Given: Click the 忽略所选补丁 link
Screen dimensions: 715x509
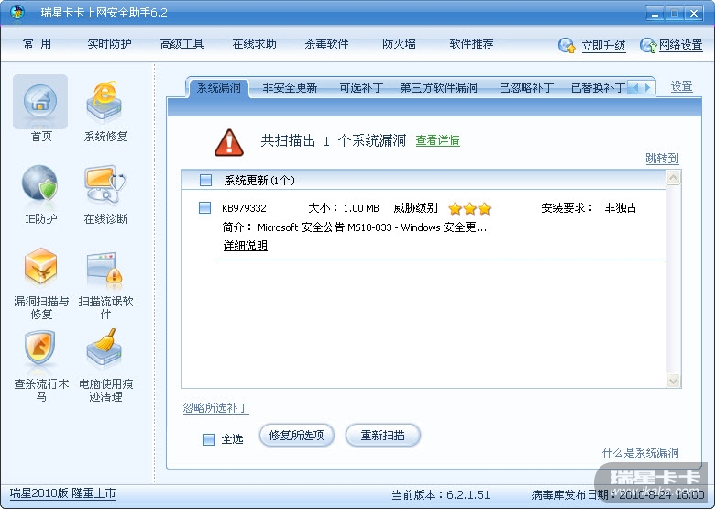Looking at the screenshot, I should pos(215,408).
